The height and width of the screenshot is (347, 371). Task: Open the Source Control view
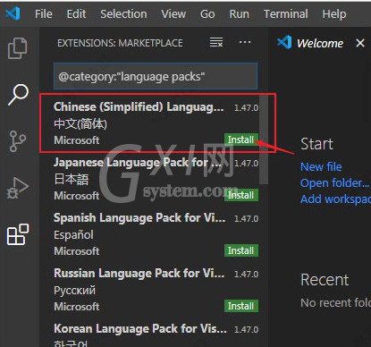18,141
